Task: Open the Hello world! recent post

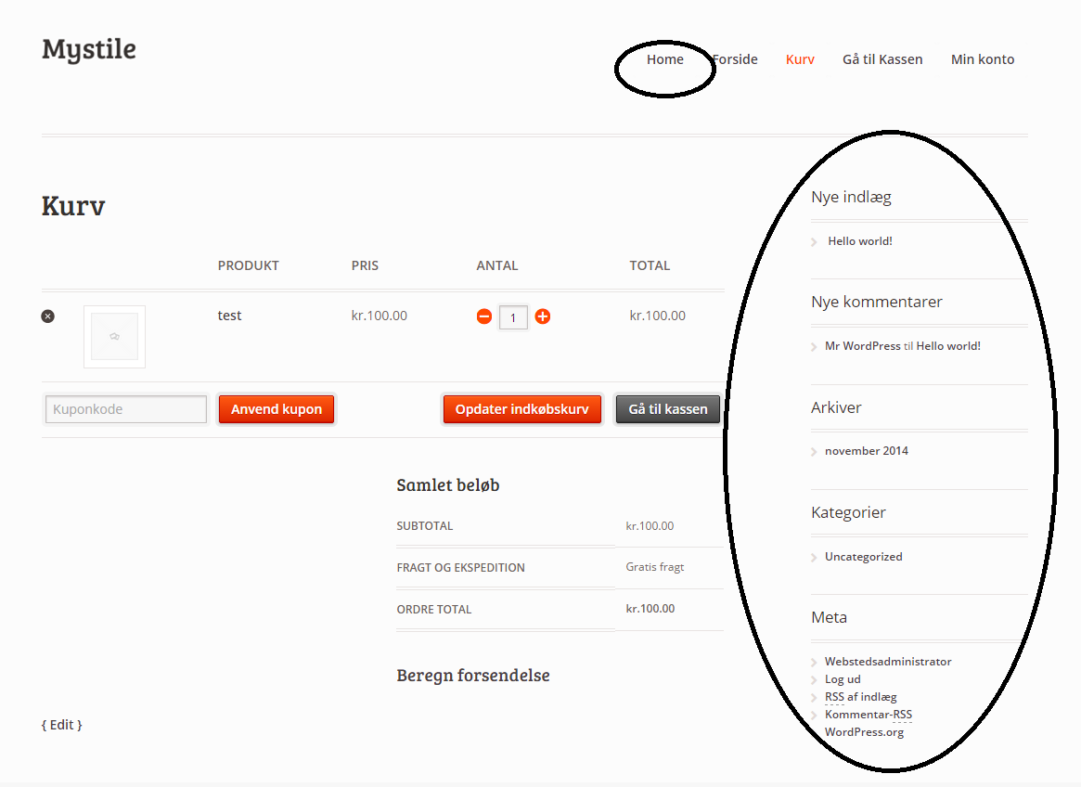Action: pos(860,241)
